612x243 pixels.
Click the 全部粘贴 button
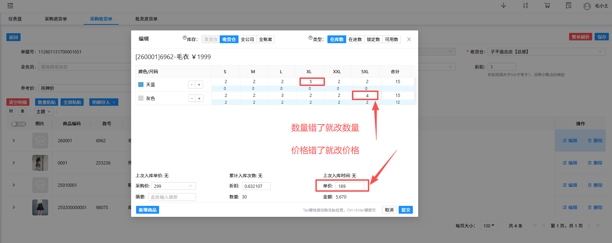pos(72,102)
